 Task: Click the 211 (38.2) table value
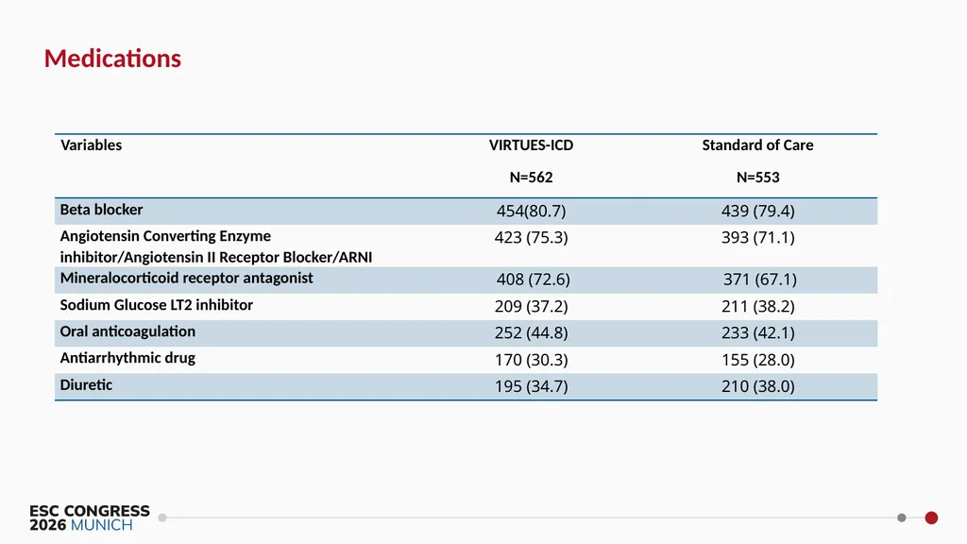click(758, 307)
